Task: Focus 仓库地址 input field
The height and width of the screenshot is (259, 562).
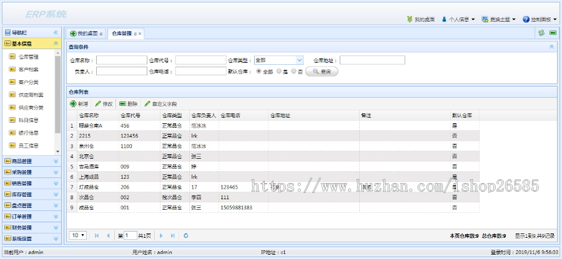Action: [x=372, y=60]
